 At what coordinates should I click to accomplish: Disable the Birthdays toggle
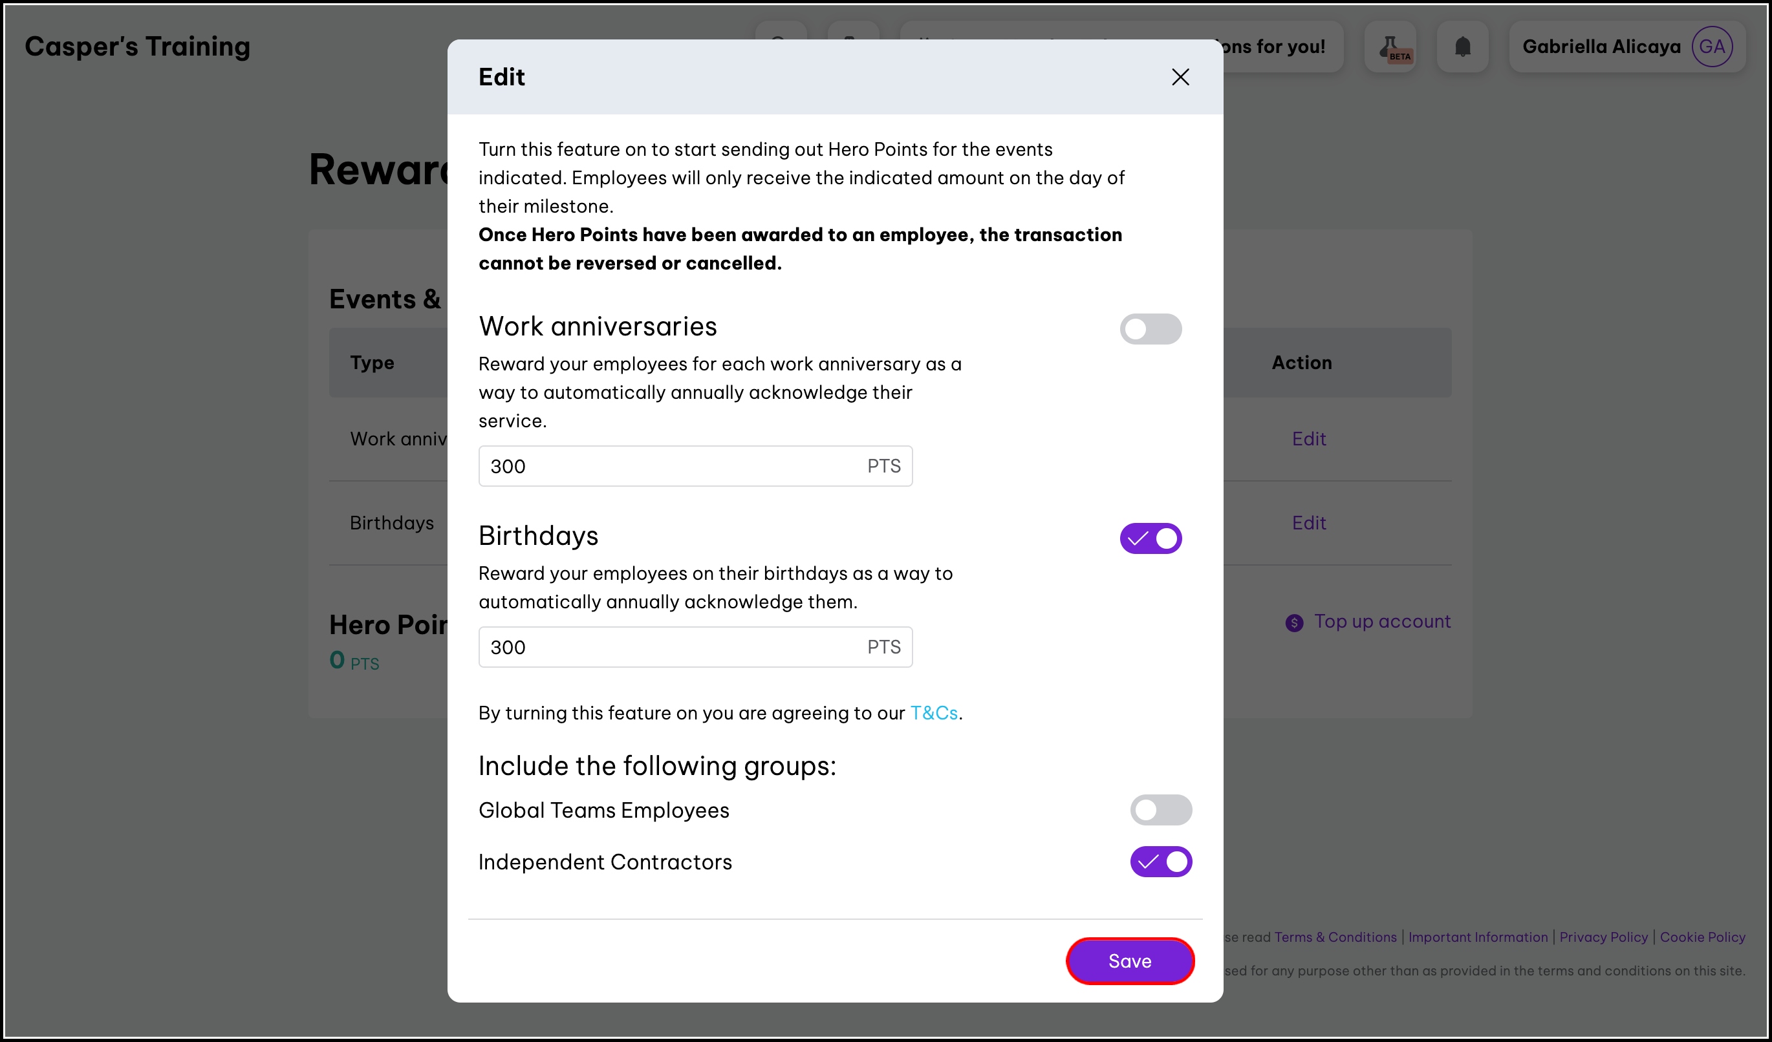[1151, 538]
